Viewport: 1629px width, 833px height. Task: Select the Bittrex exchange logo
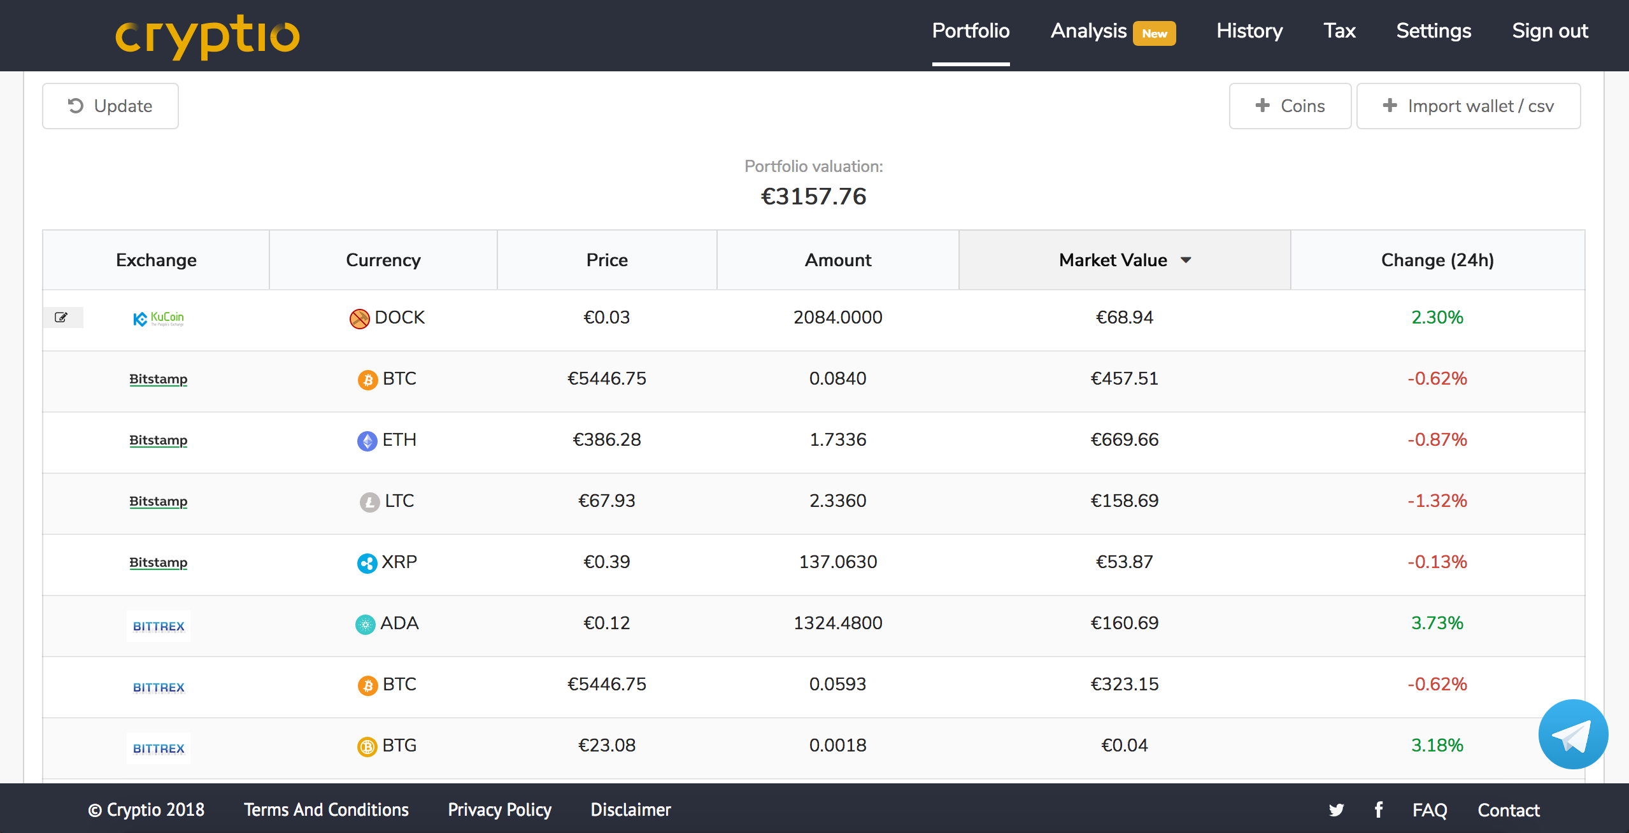click(x=158, y=625)
